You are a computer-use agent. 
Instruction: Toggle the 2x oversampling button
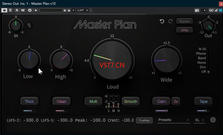176,101
